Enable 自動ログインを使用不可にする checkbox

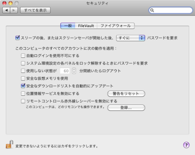pos(23,56)
